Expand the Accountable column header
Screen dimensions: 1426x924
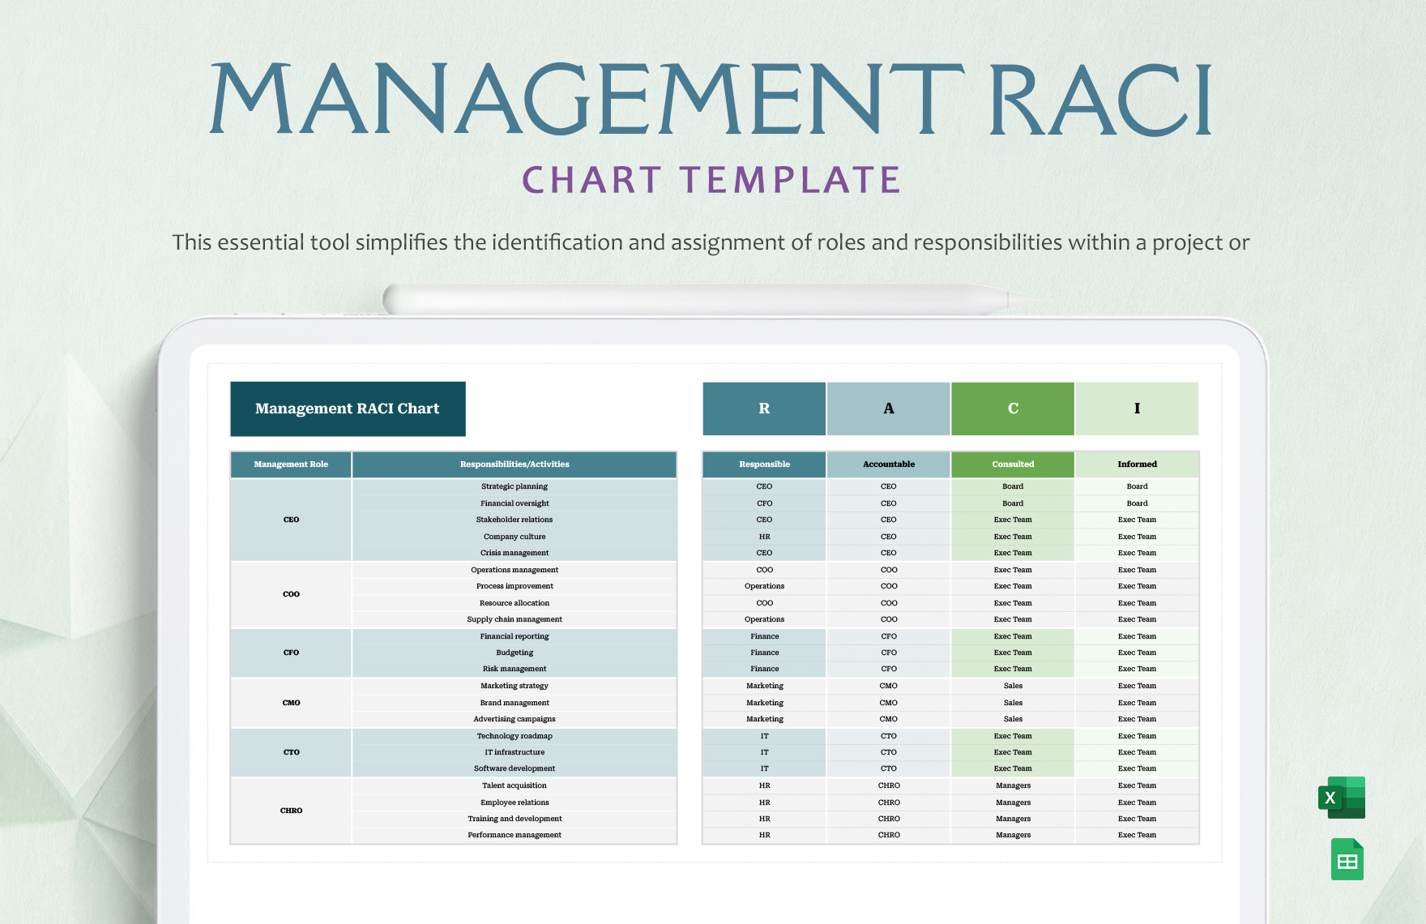tap(889, 464)
